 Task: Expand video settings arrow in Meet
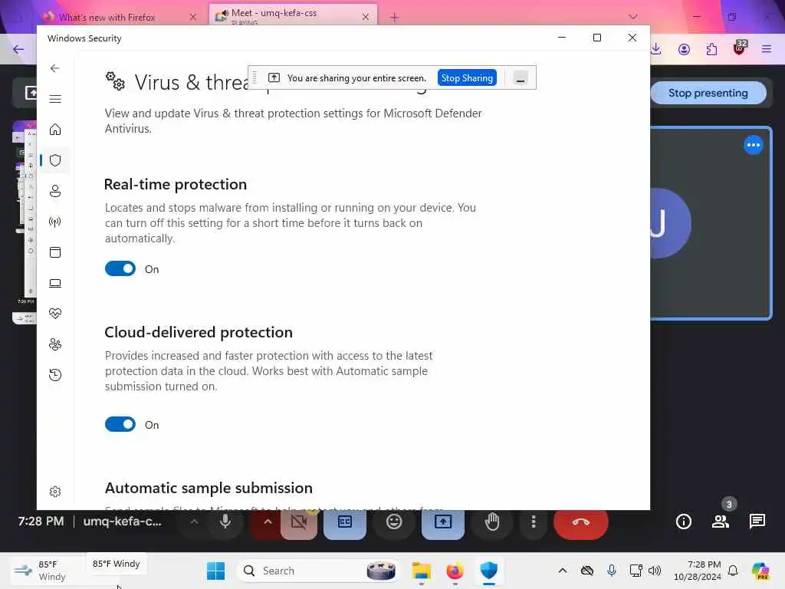[268, 522]
